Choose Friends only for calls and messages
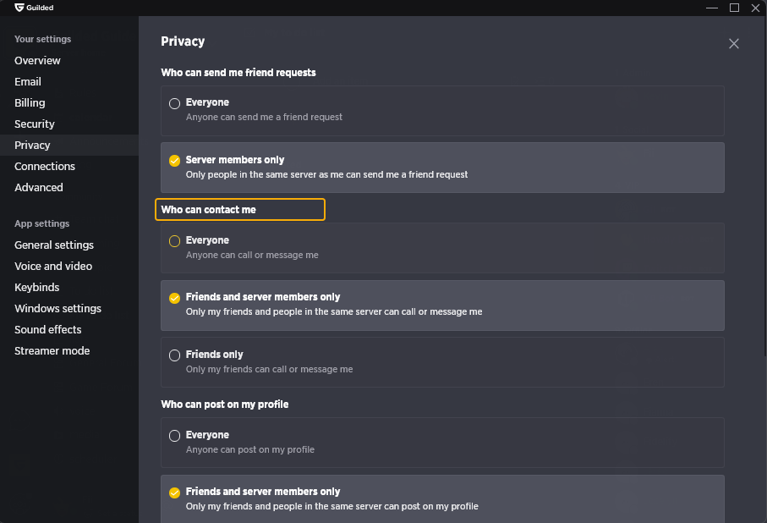This screenshot has height=523, width=767. (x=442, y=362)
